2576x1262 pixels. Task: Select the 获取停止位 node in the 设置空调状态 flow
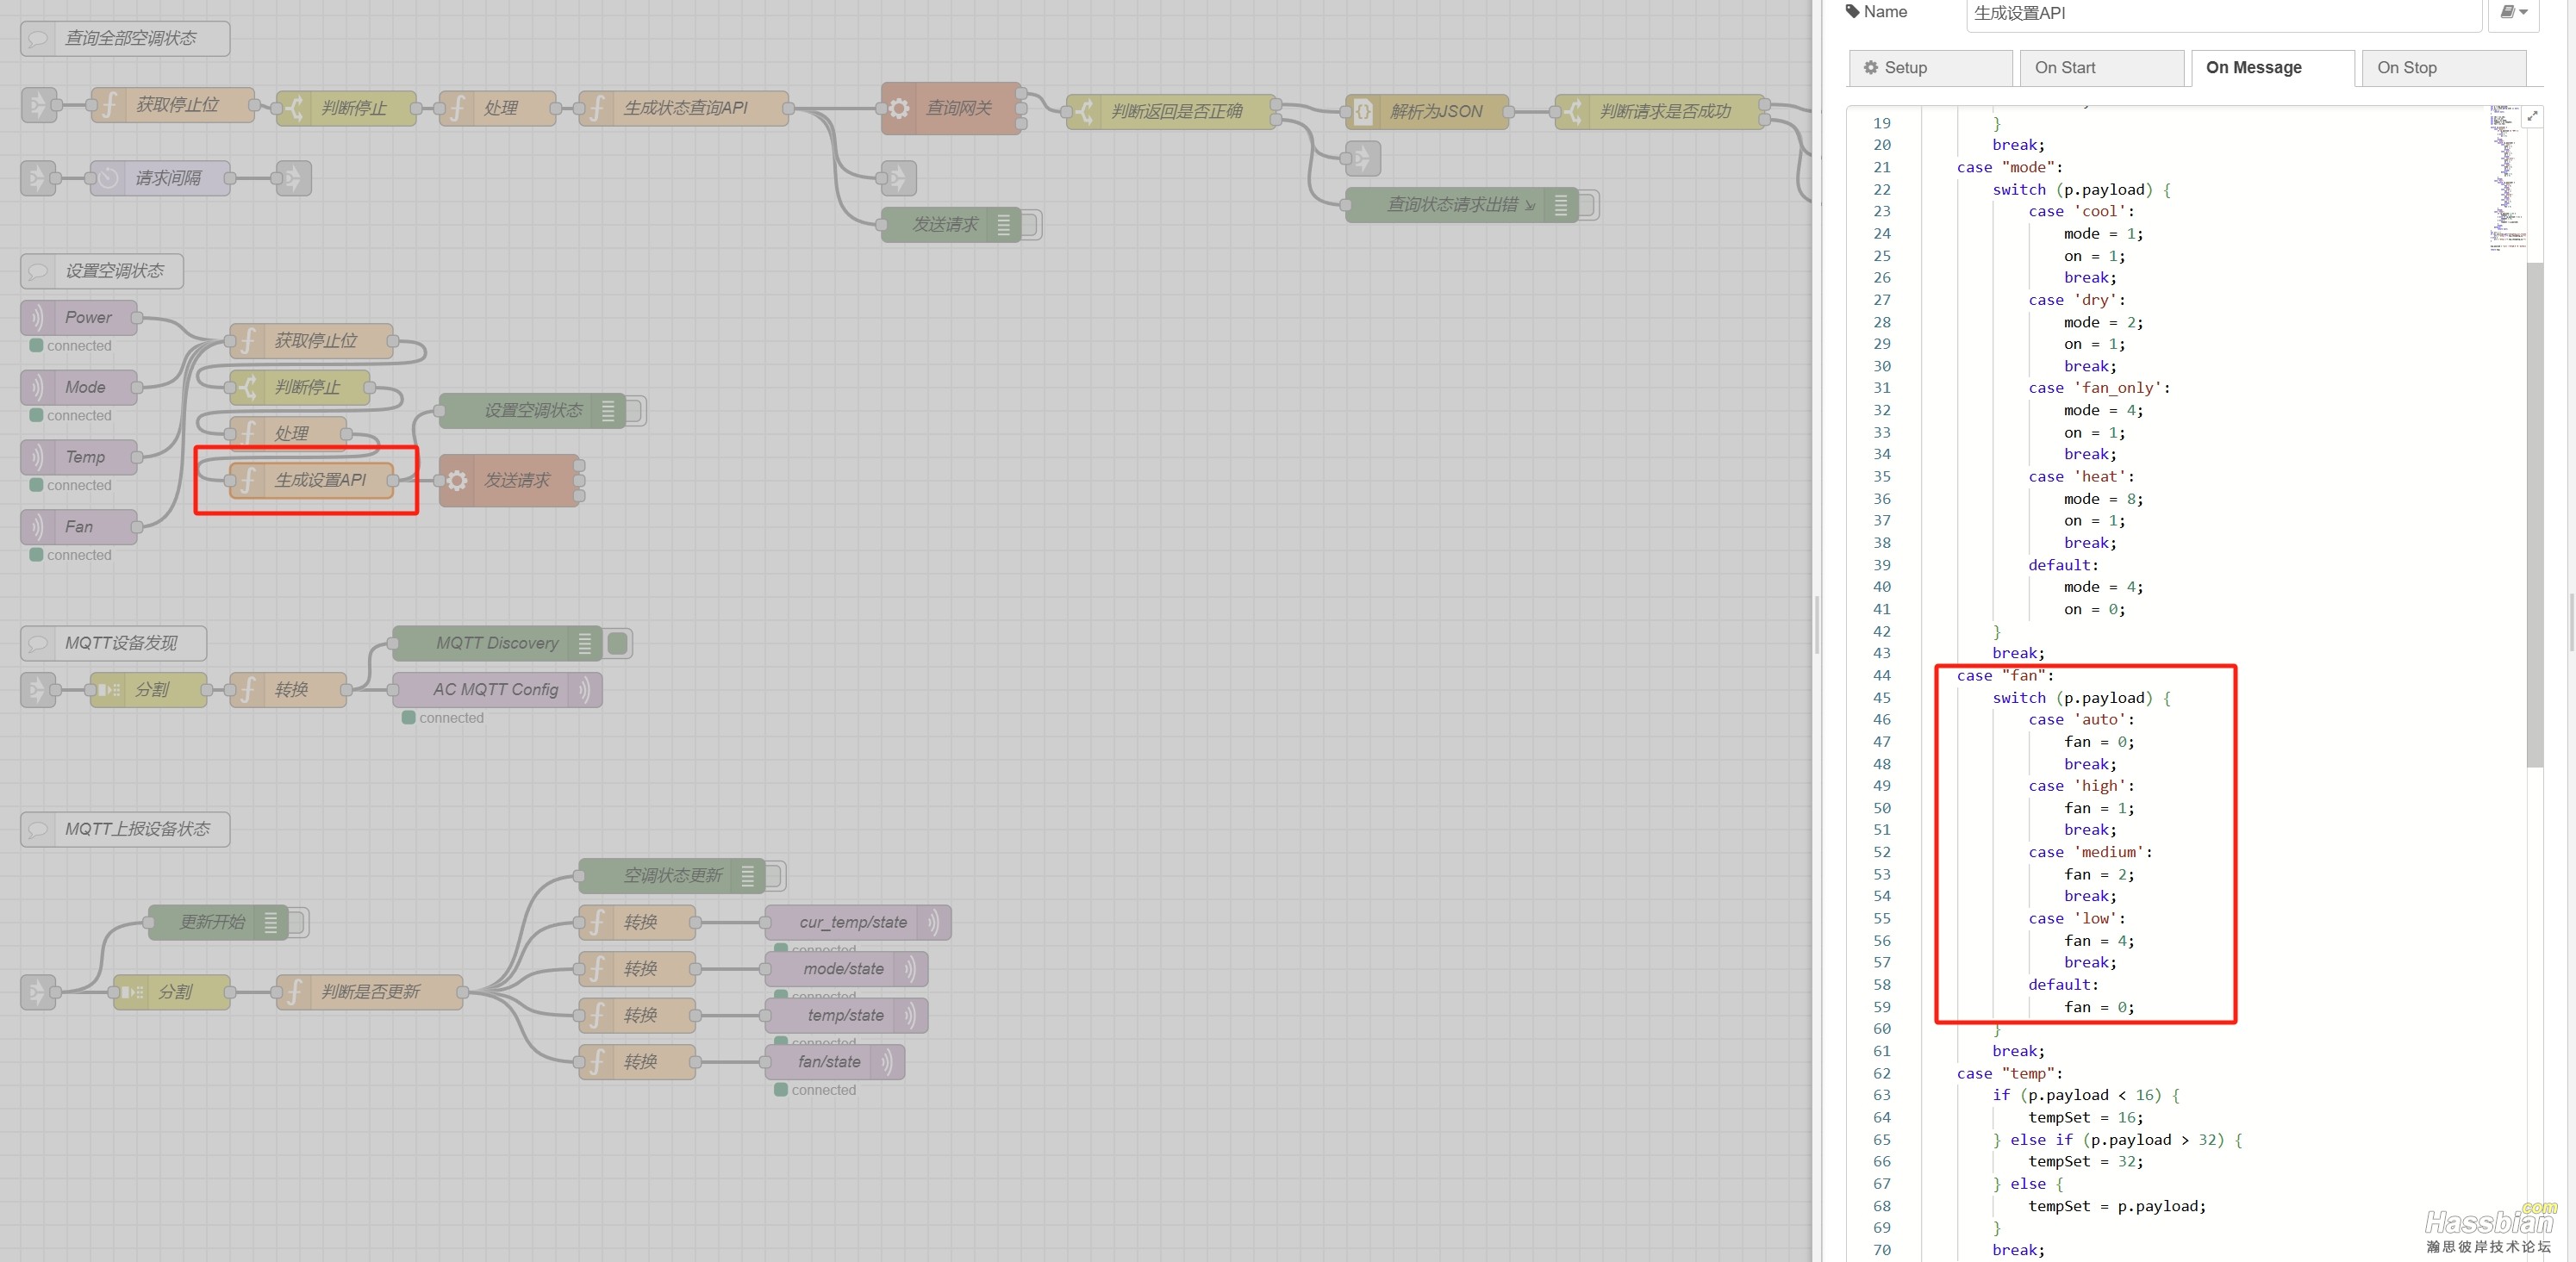tap(312, 341)
